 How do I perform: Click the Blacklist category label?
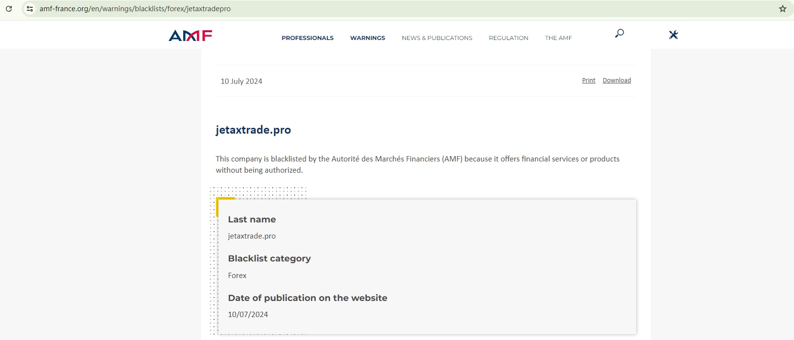click(269, 259)
